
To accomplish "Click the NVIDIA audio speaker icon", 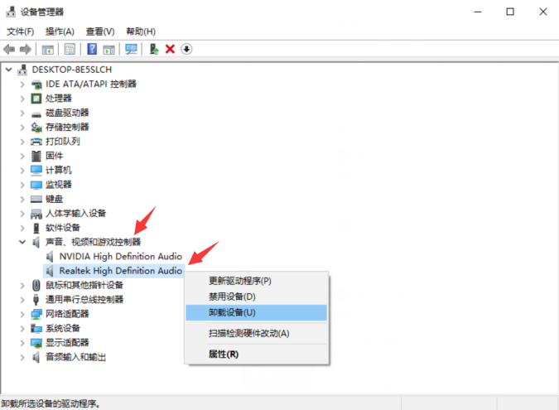I will pyautogui.click(x=50, y=256).
